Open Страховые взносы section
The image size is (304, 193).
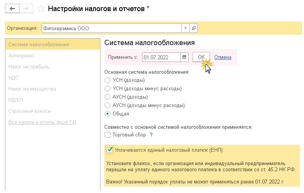point(30,111)
